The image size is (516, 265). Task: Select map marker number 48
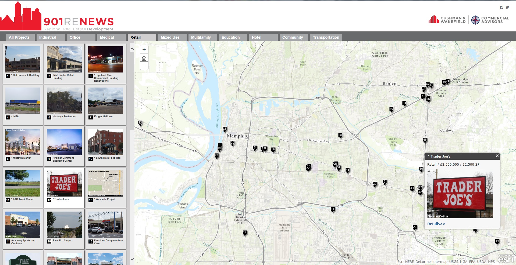(340, 135)
